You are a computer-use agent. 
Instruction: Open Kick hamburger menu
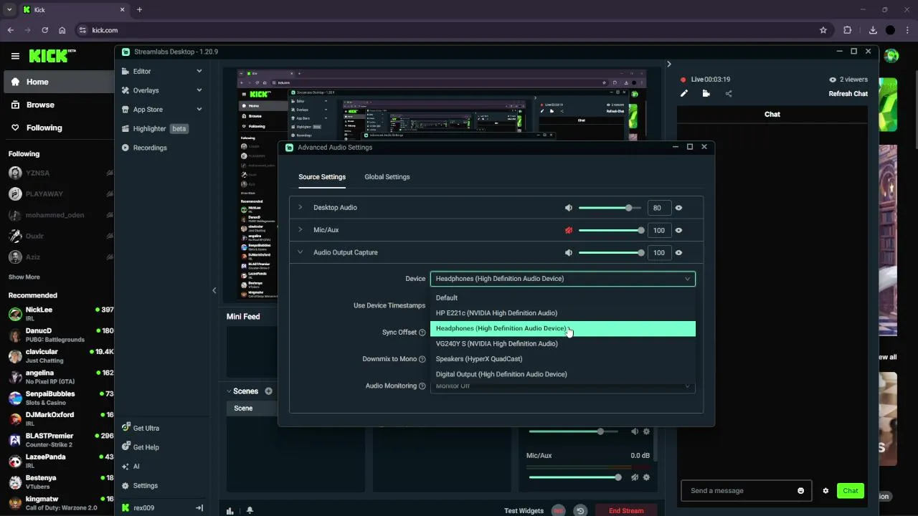coord(15,56)
